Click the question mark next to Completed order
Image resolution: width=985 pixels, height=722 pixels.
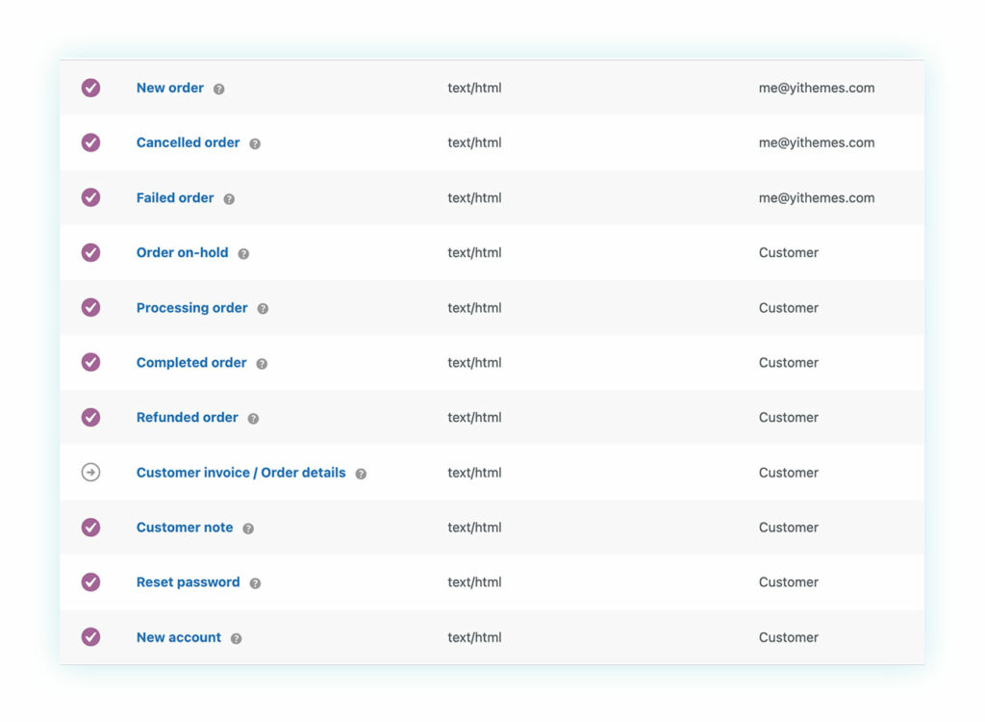coord(262,364)
